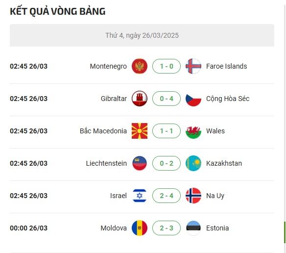The width and height of the screenshot is (286, 253).
Task: Click the North Macedonia flag icon
Action: point(140,131)
